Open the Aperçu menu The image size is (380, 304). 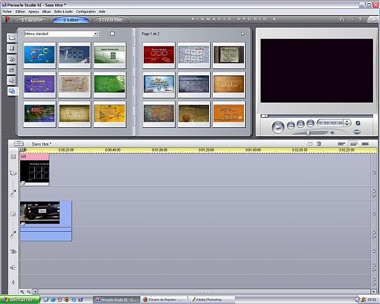[34, 11]
